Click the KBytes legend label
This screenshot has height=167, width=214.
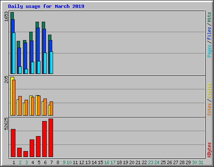click(x=209, y=150)
